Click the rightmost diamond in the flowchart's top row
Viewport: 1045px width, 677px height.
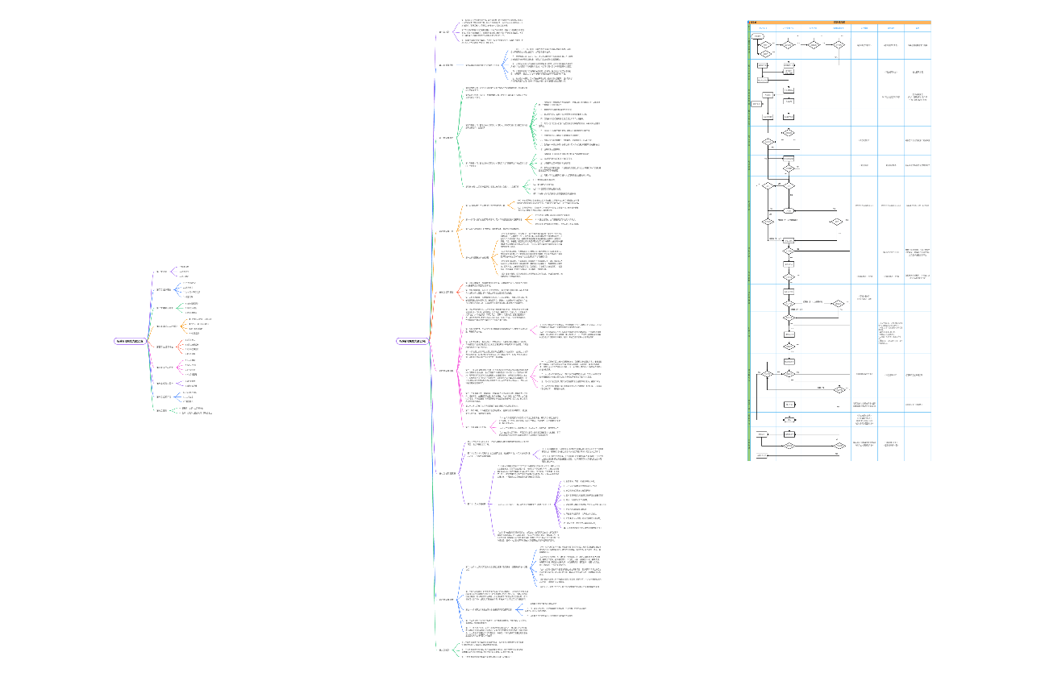[839, 45]
